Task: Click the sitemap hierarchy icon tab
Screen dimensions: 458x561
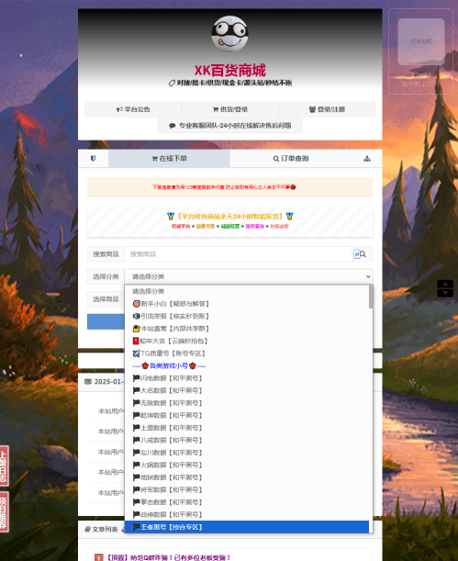Action: point(367,159)
